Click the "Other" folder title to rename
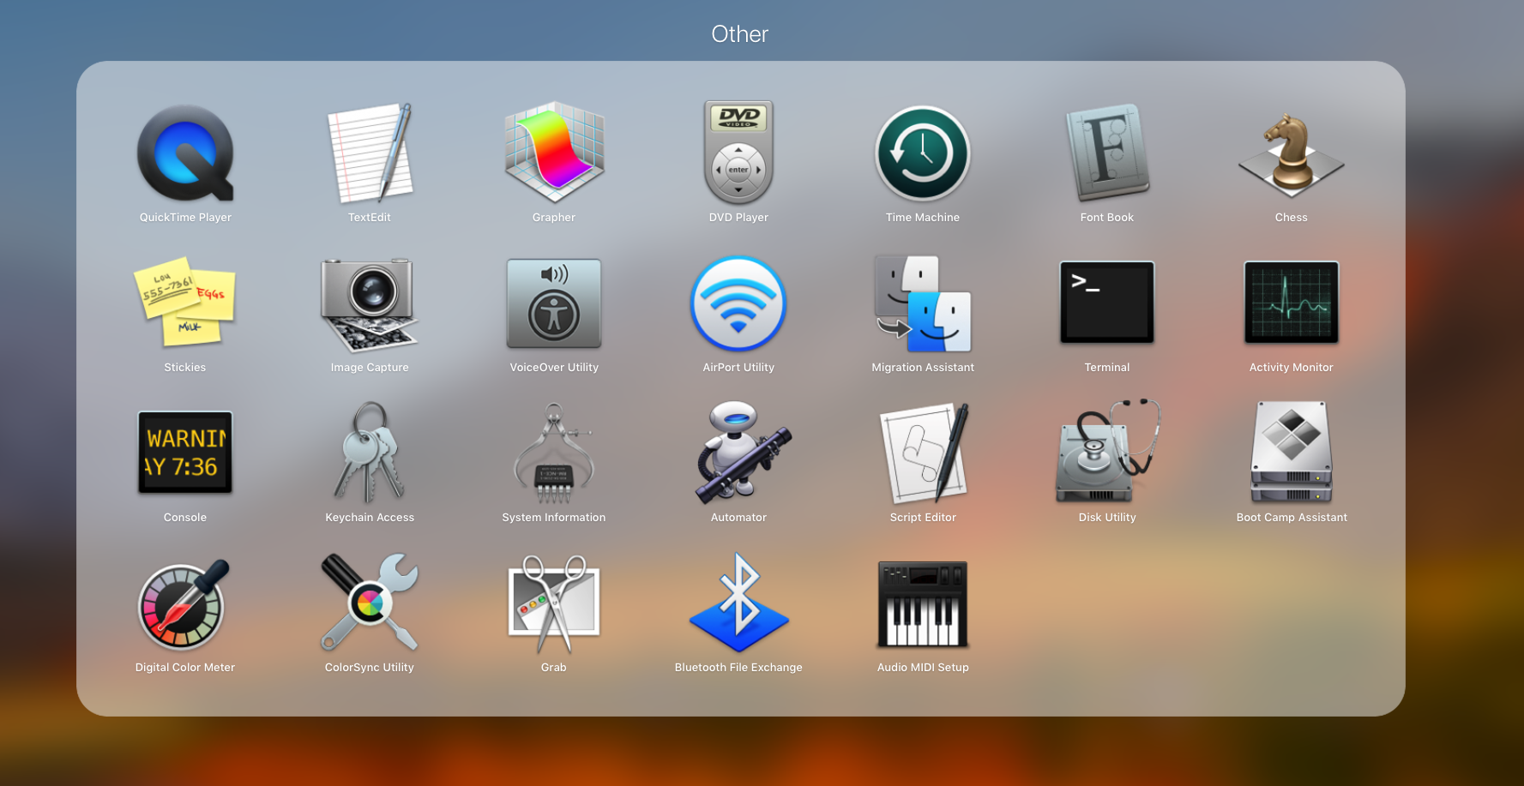Image resolution: width=1524 pixels, height=786 pixels. pyautogui.click(x=739, y=34)
